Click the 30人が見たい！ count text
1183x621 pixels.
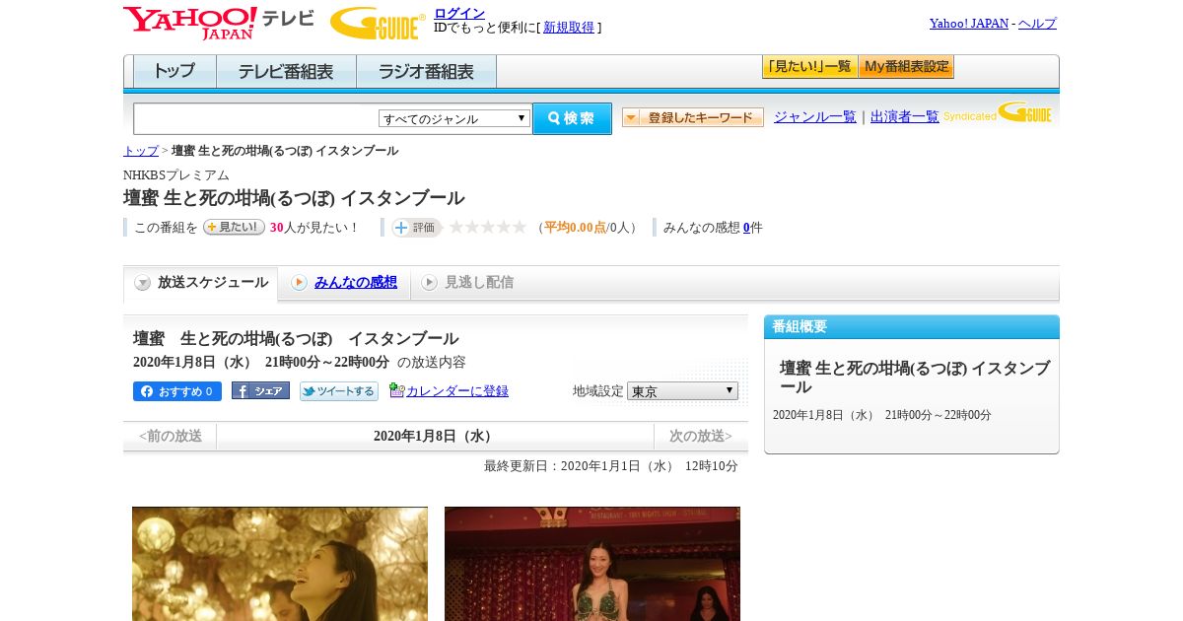(314, 228)
